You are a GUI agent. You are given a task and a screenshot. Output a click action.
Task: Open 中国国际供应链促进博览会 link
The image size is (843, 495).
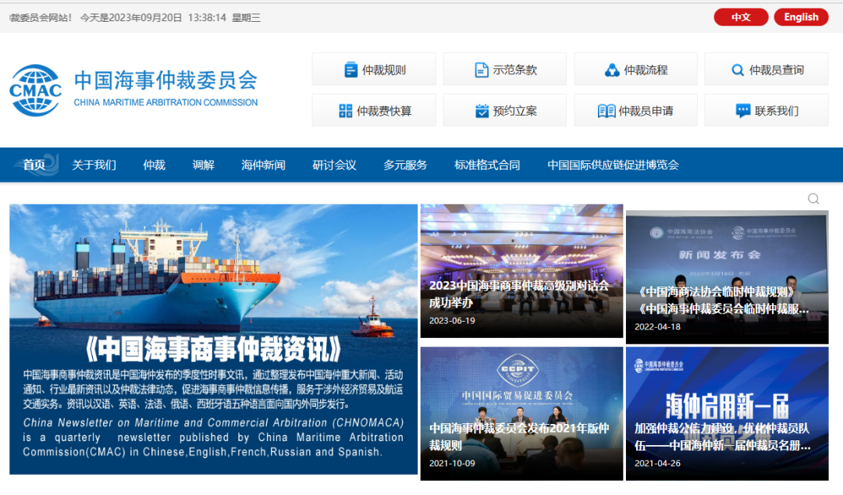tap(613, 165)
